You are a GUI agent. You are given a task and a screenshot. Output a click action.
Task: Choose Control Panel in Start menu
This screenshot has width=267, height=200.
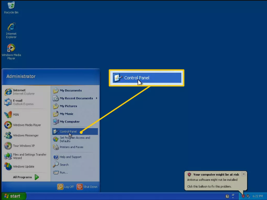click(x=75, y=132)
